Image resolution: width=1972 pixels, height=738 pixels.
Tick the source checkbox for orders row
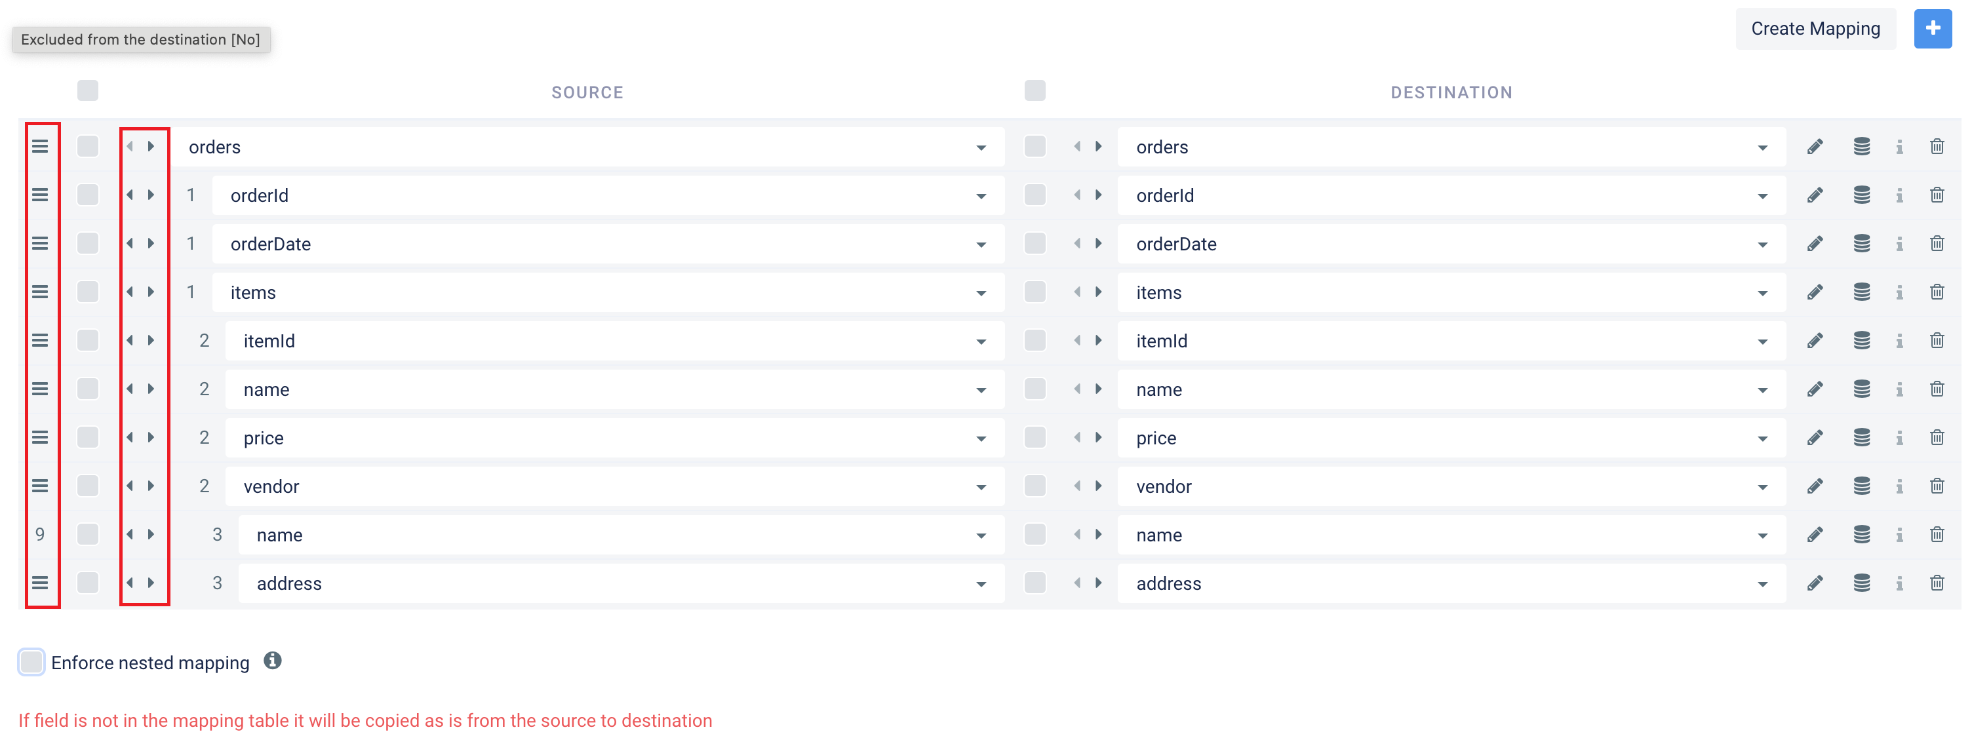(88, 146)
